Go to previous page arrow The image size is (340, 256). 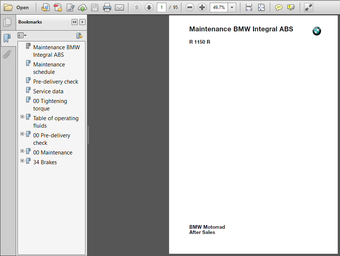coord(137,7)
